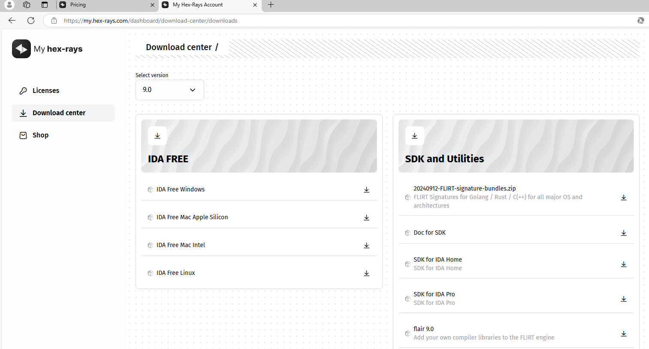Click the IDA FREE card title
The height and width of the screenshot is (349, 649).
[x=168, y=159]
